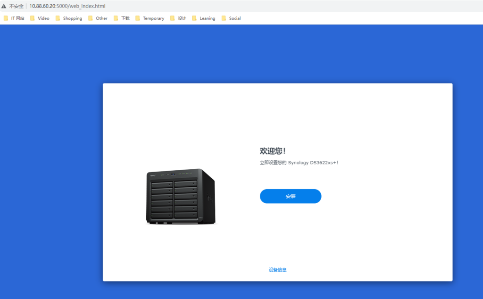Click the Synology DS3622xs+ NAS image
Screen dimensions: 483x299
(x=181, y=197)
